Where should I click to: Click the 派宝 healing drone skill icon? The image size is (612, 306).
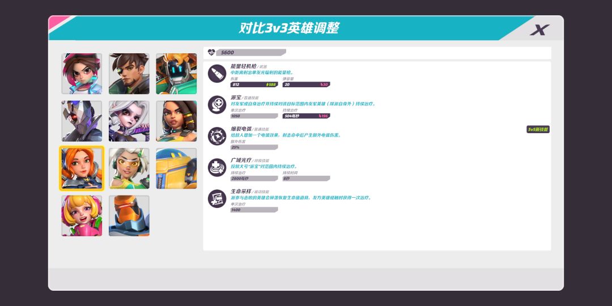click(217, 105)
